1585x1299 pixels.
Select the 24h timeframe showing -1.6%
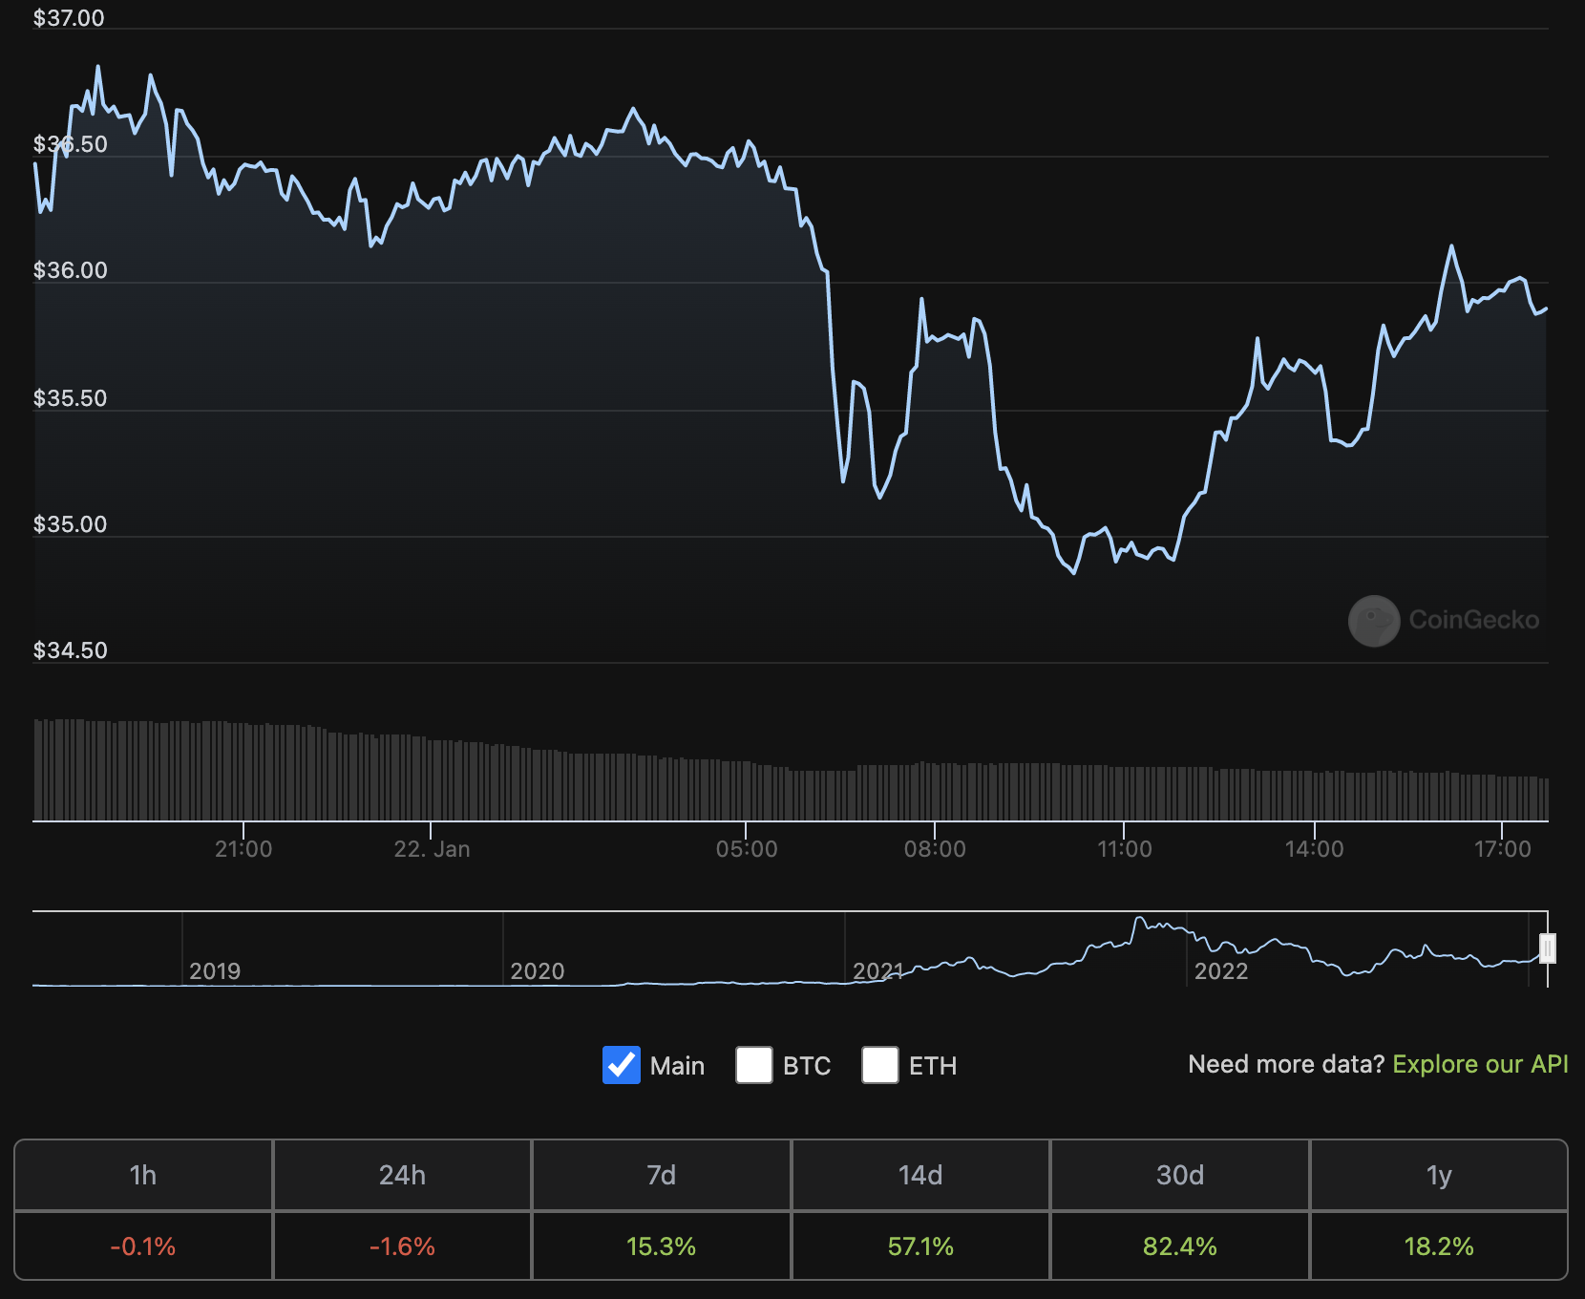click(402, 1246)
